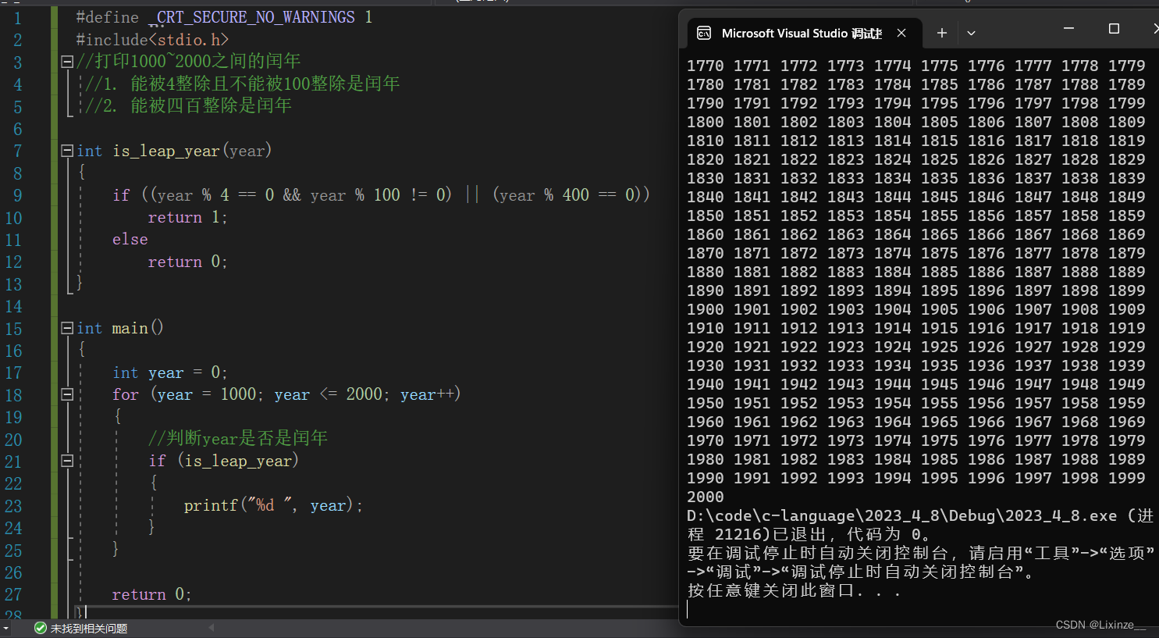1159x638 pixels.
Task: Click the terminal icon on the console tab
Action: 704,33
